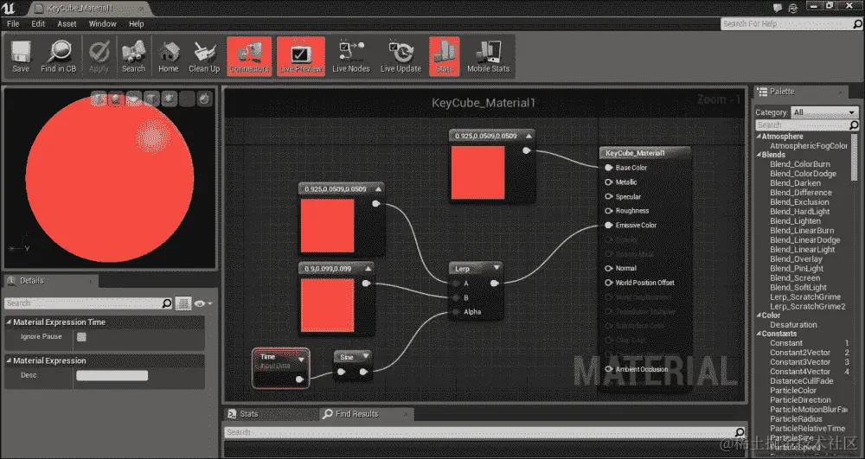Switch to the Stats bottom tab
The image size is (865, 459).
(x=270, y=414)
